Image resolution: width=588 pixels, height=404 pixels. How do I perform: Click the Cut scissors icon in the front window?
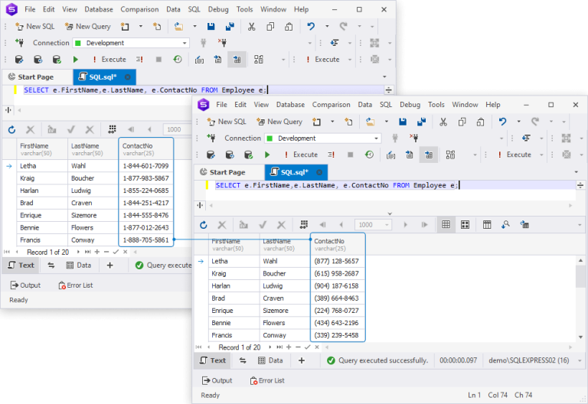click(x=443, y=122)
